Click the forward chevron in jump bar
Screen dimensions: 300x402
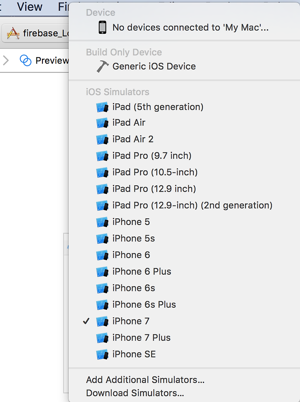point(6,61)
